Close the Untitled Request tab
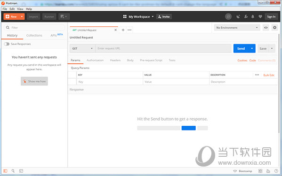This screenshot has width=282, height=176. (115, 30)
